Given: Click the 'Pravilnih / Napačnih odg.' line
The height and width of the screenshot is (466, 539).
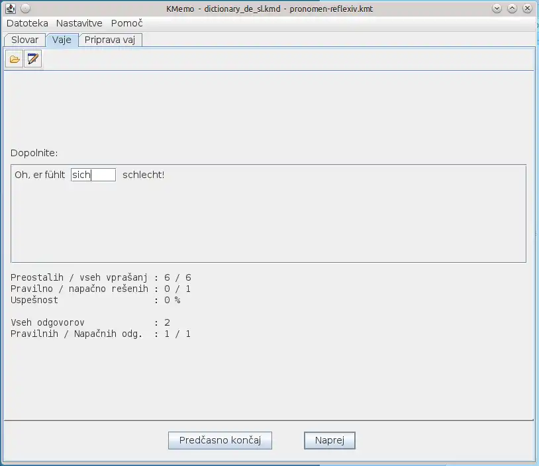Looking at the screenshot, I should [x=101, y=334].
